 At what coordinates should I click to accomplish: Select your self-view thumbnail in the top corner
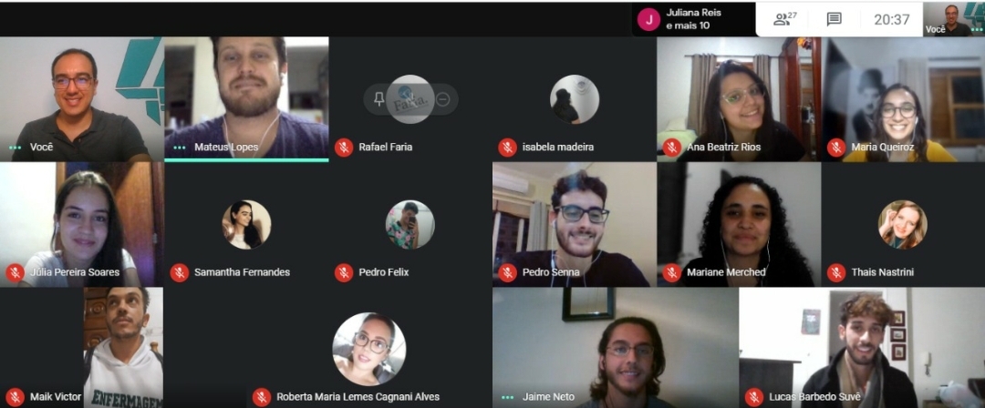pyautogui.click(x=953, y=19)
